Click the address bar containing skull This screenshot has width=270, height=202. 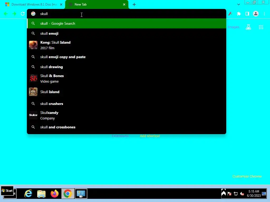(127, 14)
